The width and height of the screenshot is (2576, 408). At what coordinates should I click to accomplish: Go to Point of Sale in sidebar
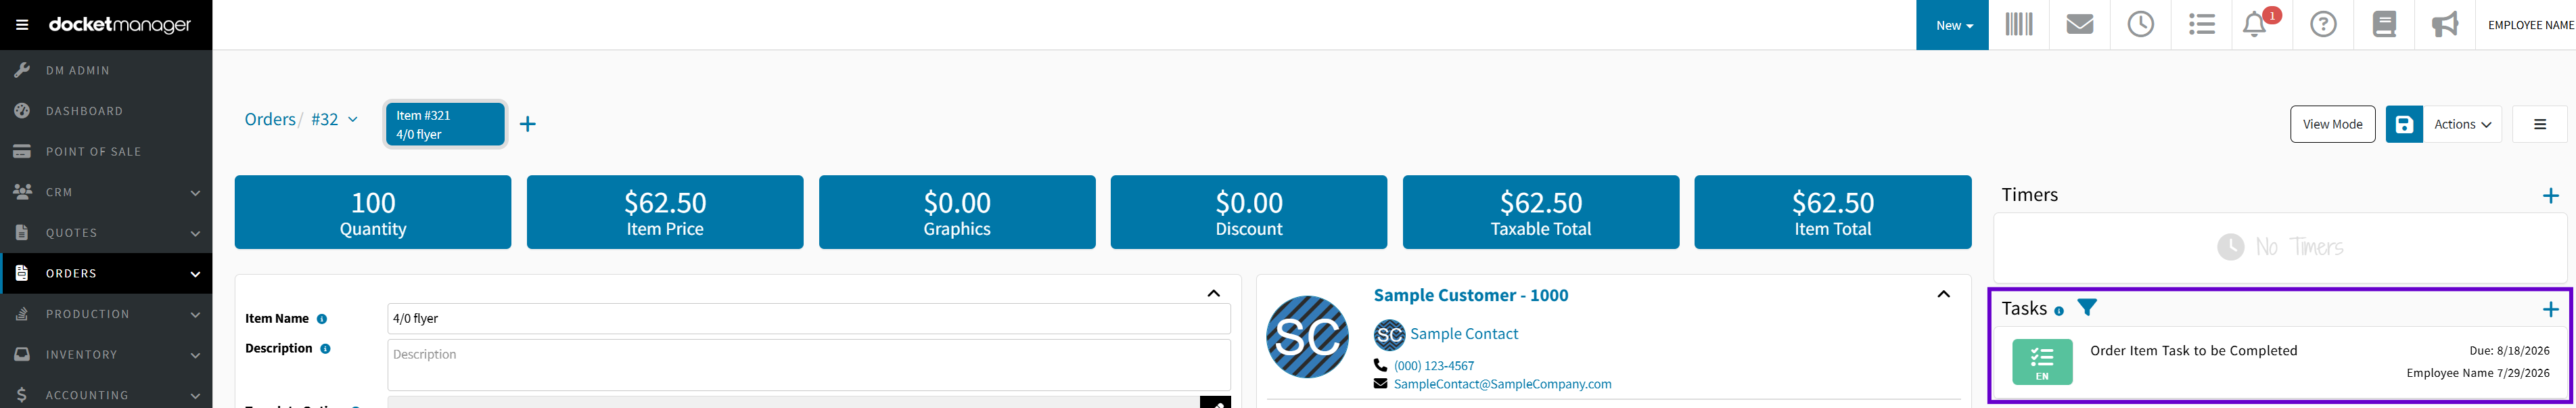pyautogui.click(x=106, y=152)
